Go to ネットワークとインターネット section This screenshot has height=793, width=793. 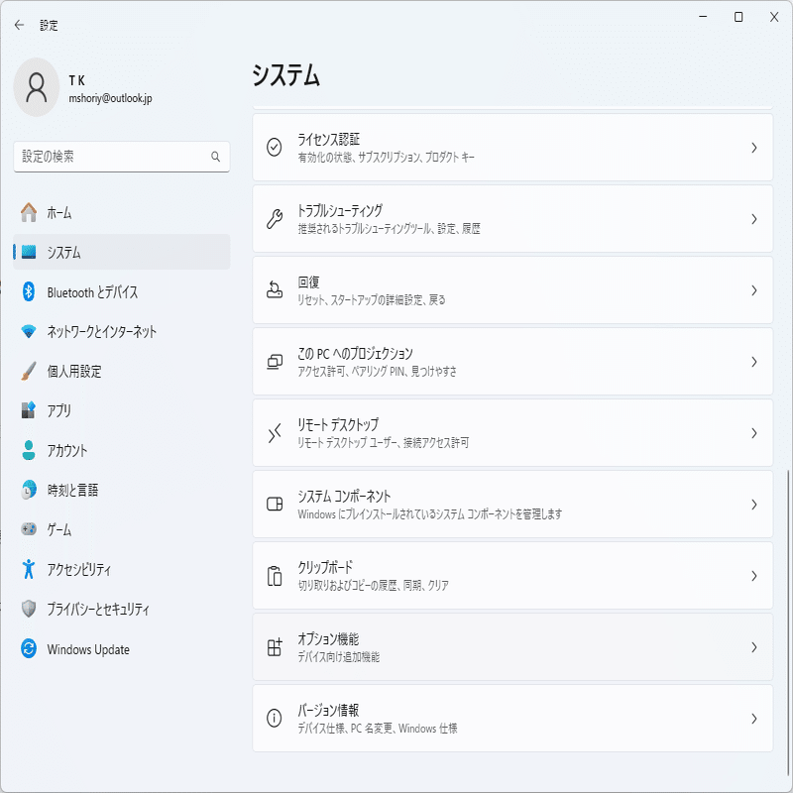(x=121, y=332)
